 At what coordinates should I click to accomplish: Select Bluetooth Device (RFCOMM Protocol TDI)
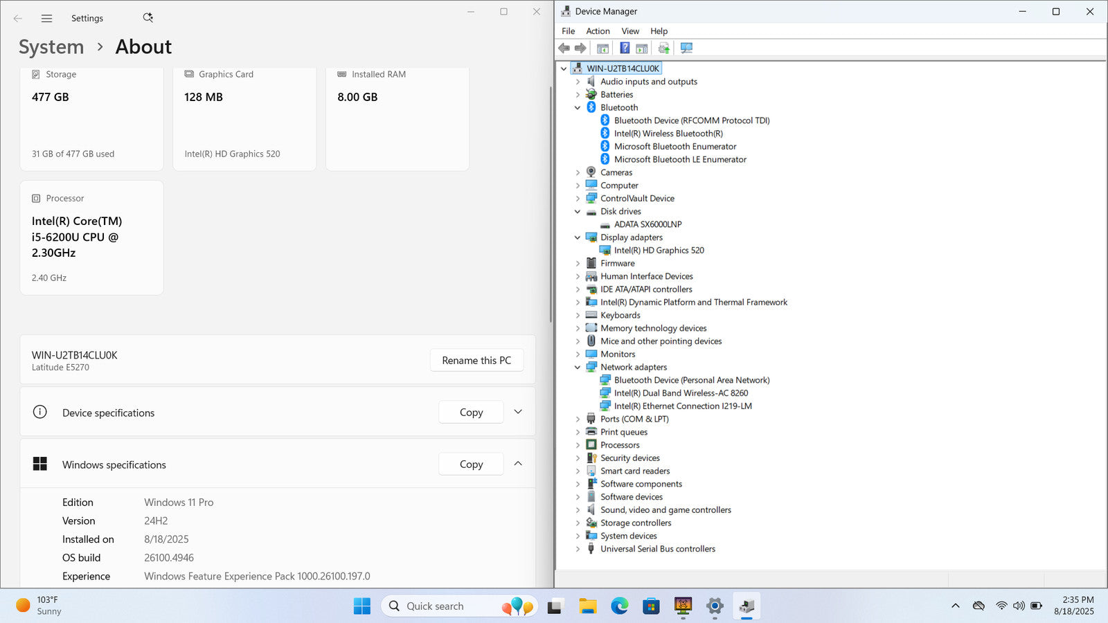692,120
